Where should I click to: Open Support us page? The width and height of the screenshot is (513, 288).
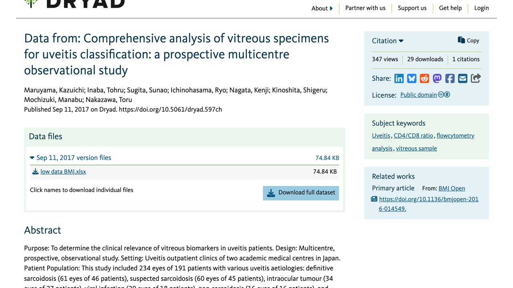coord(412,8)
